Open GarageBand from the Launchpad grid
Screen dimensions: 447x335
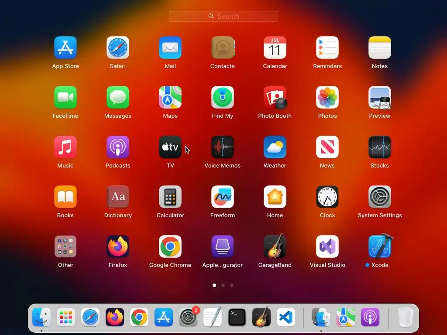tap(275, 246)
